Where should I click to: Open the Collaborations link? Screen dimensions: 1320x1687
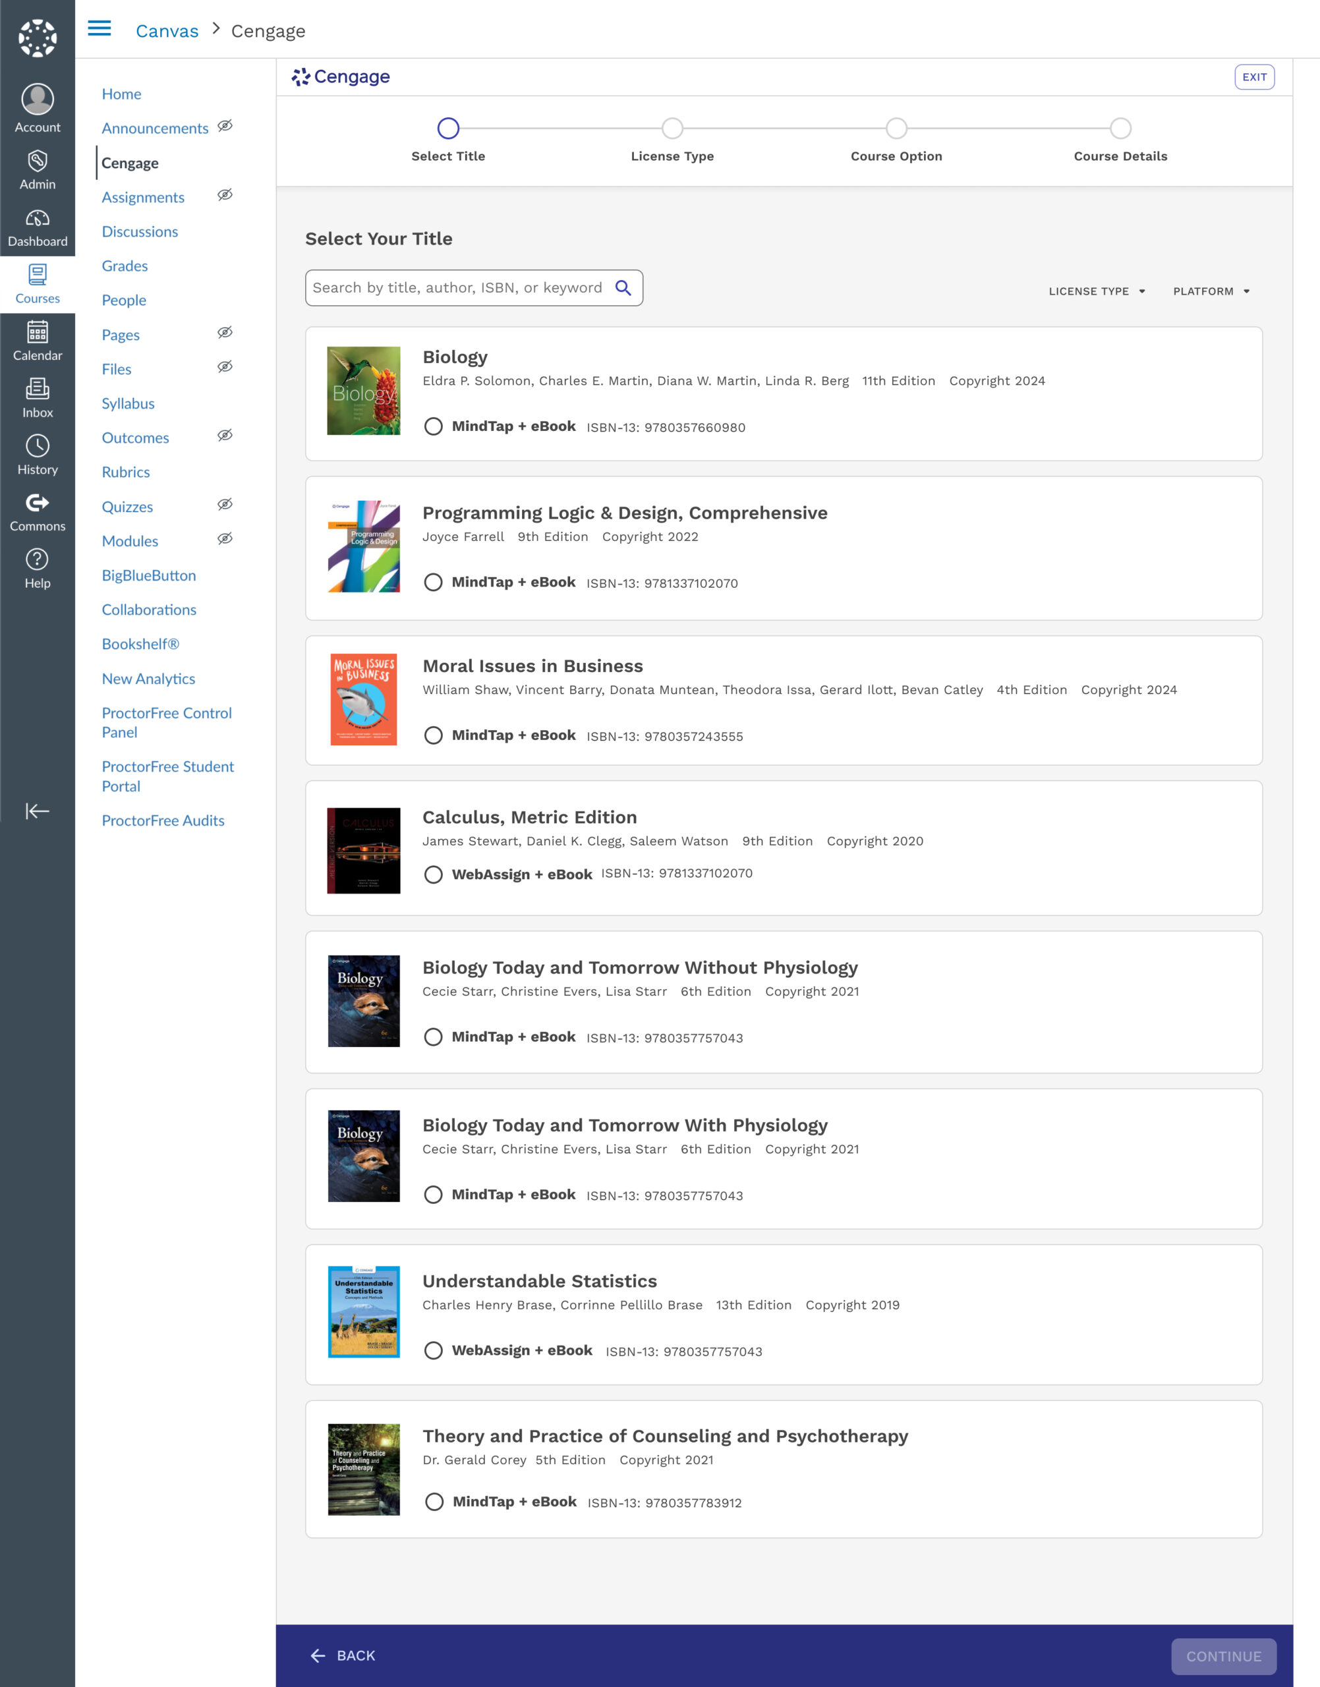click(149, 610)
